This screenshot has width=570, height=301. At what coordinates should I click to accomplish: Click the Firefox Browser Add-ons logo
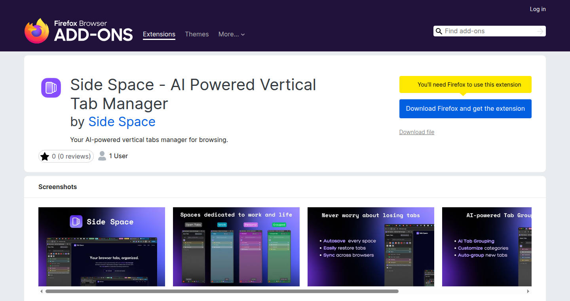[79, 30]
